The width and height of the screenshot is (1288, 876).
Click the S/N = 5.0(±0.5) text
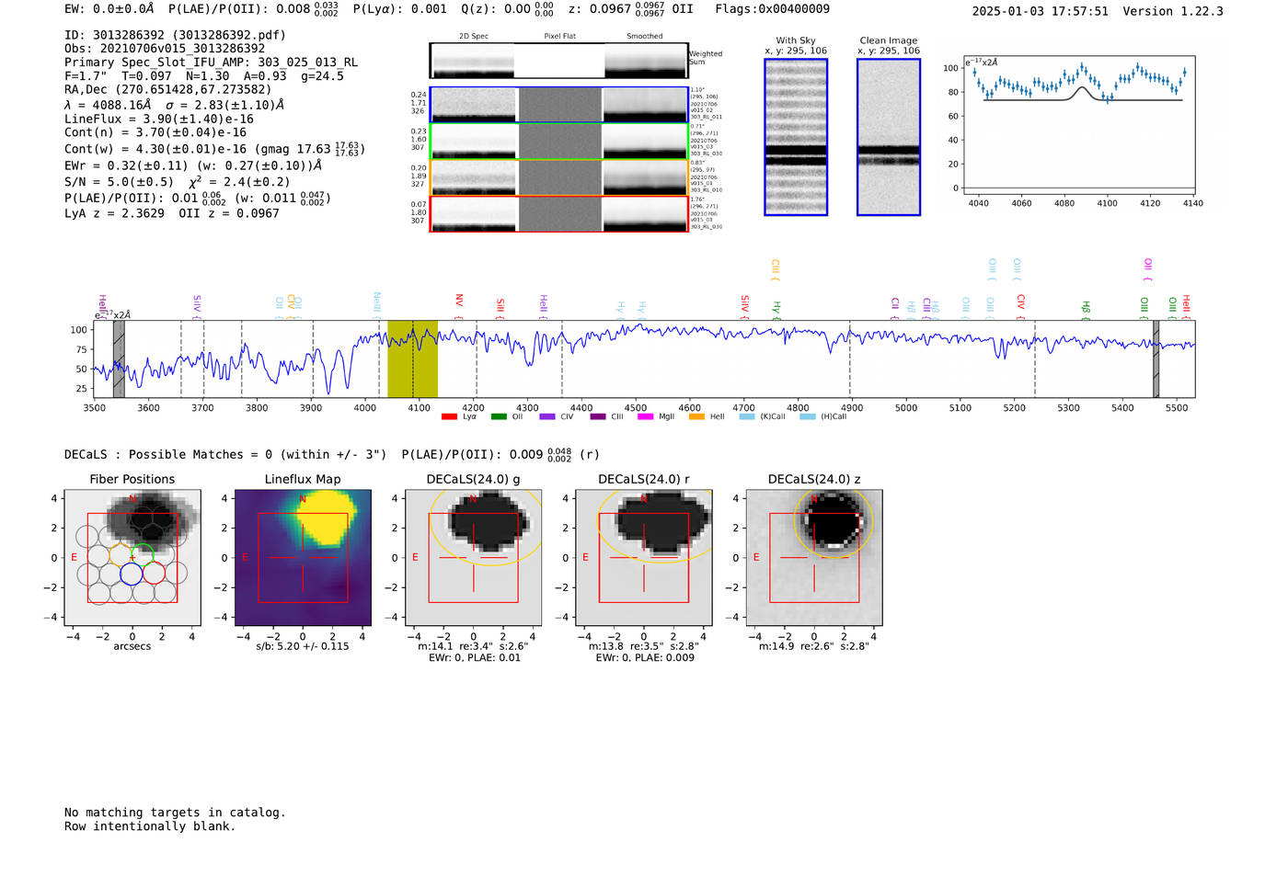point(119,182)
